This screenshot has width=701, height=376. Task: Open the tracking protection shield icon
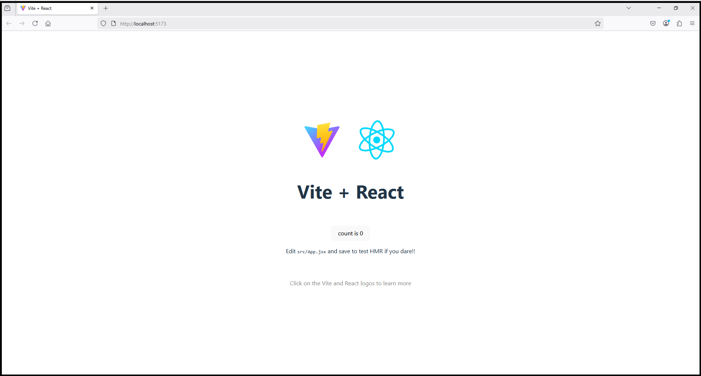[x=103, y=23]
